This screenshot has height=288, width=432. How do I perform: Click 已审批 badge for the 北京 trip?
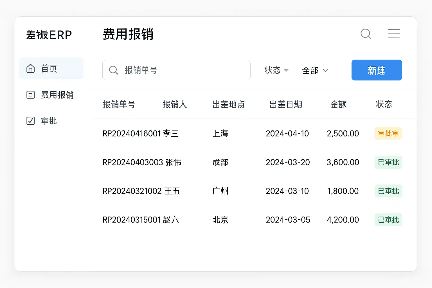tap(388, 220)
